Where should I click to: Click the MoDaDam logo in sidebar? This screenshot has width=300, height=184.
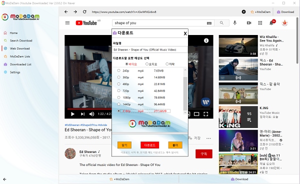point(20,17)
